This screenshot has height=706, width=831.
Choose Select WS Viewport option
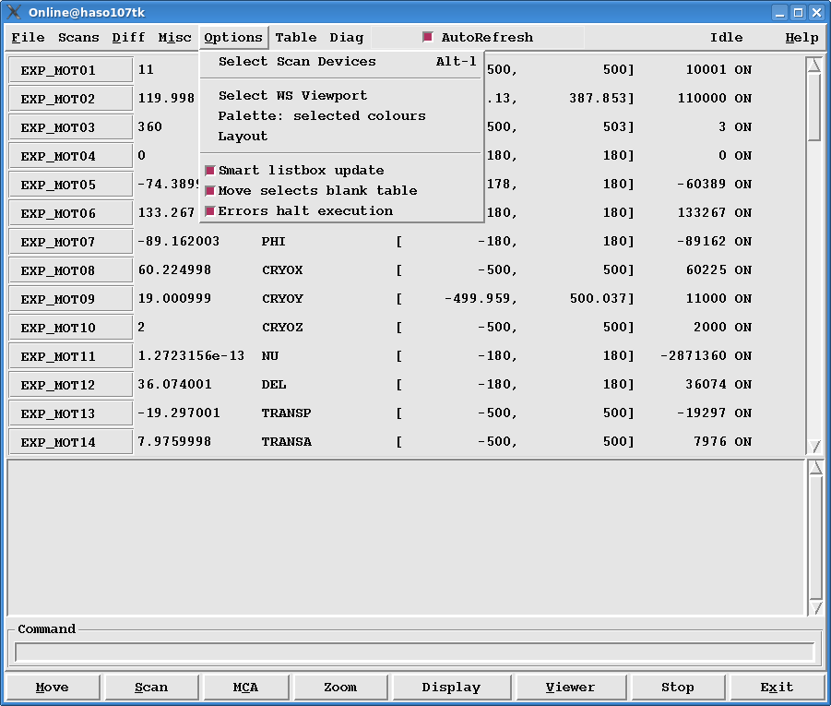tap(341, 95)
